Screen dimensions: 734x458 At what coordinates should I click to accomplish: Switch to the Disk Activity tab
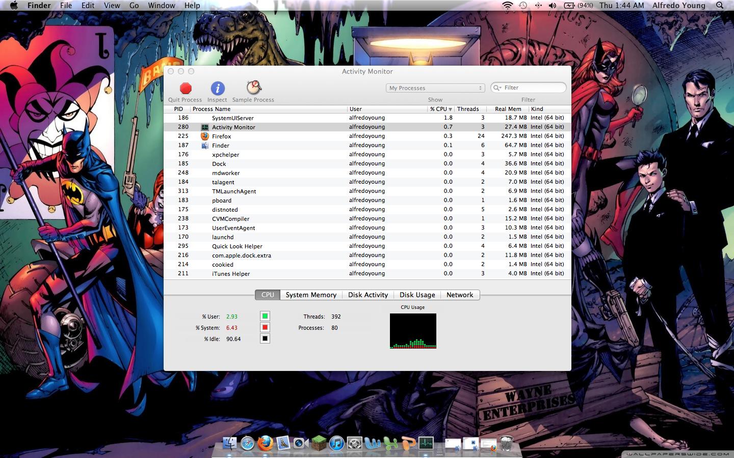point(368,295)
